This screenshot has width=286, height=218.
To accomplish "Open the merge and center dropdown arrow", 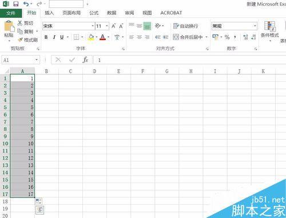I will [206, 37].
